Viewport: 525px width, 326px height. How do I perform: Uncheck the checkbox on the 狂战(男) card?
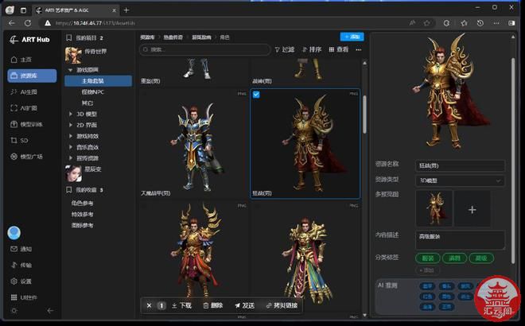(256, 95)
